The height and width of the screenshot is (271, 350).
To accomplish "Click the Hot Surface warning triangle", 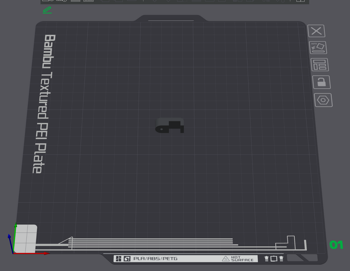I will coord(226,258).
